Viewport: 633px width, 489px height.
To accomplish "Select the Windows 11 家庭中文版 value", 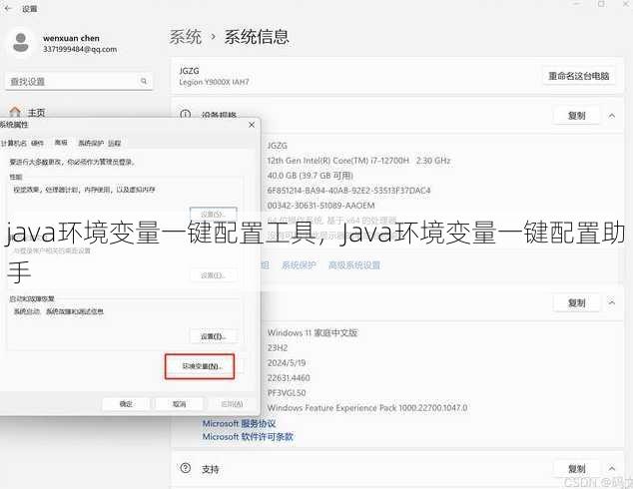I will coord(313,333).
